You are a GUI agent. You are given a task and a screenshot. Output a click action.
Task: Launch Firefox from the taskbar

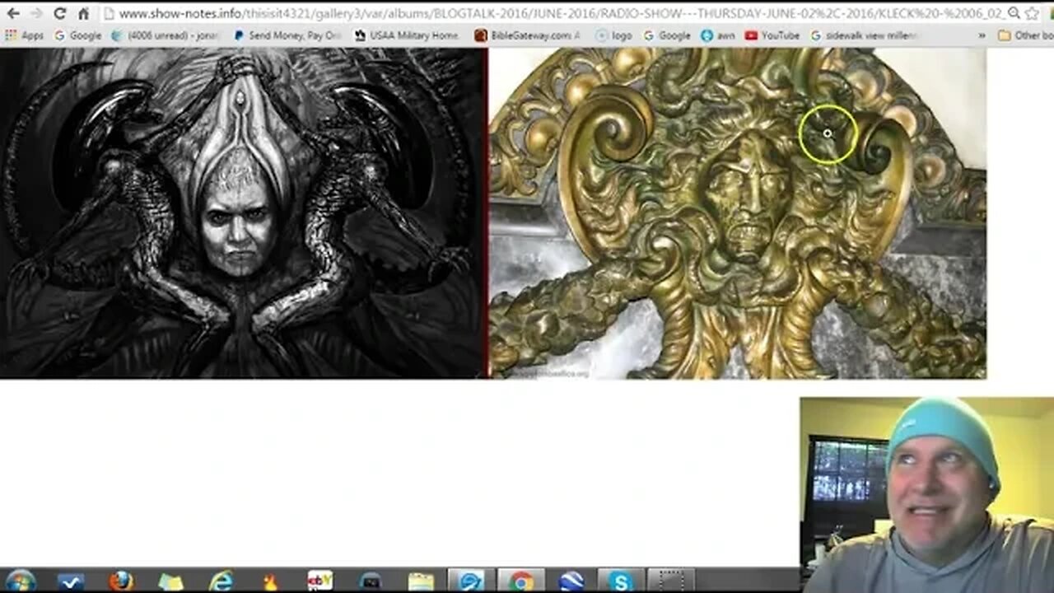[x=121, y=581]
